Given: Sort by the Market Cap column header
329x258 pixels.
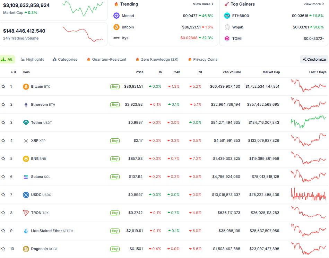Looking at the screenshot, I should coord(271,72).
